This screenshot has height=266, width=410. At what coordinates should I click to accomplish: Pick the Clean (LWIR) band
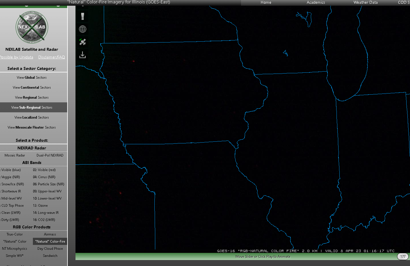[x=11, y=213]
